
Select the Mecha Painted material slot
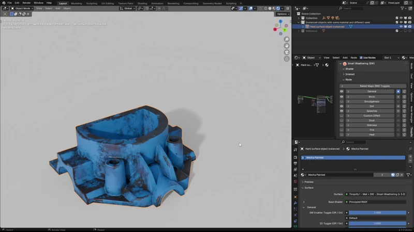point(353,158)
